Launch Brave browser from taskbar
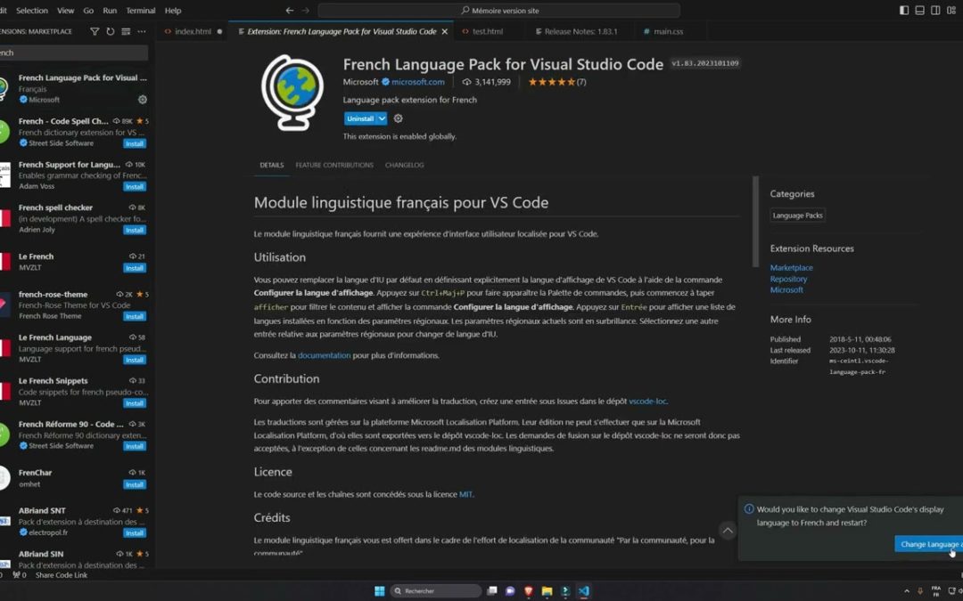The height and width of the screenshot is (601, 963). click(528, 591)
